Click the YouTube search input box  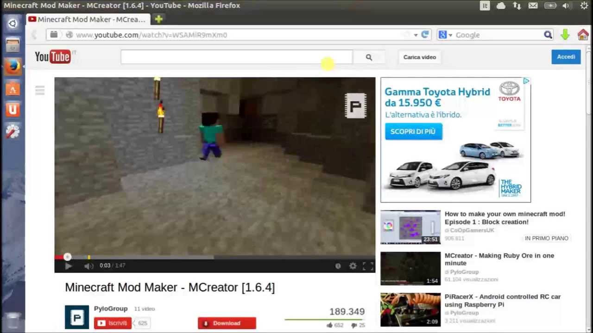[236, 57]
